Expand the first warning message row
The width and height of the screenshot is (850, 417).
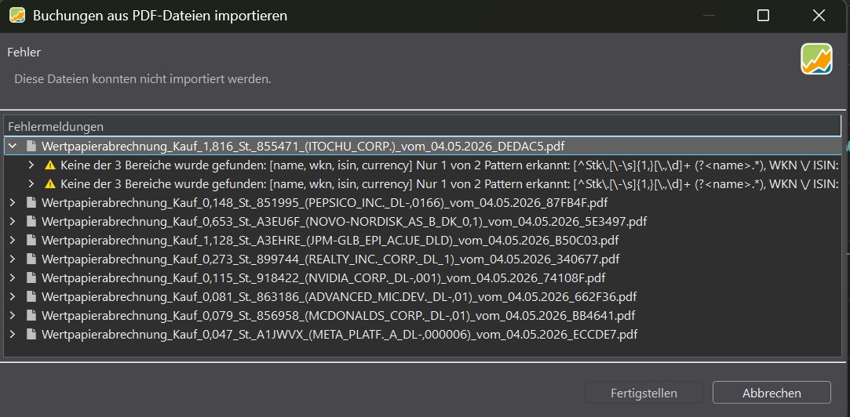[31, 165]
